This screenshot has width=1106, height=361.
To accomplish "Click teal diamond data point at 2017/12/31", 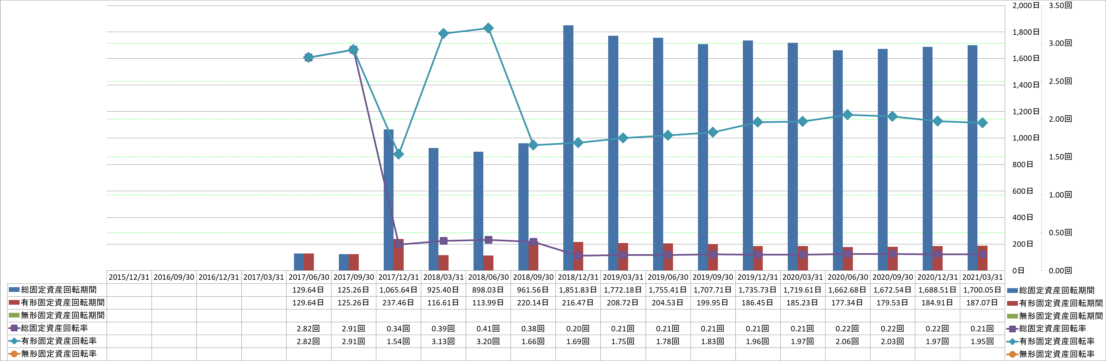I will tap(399, 154).
